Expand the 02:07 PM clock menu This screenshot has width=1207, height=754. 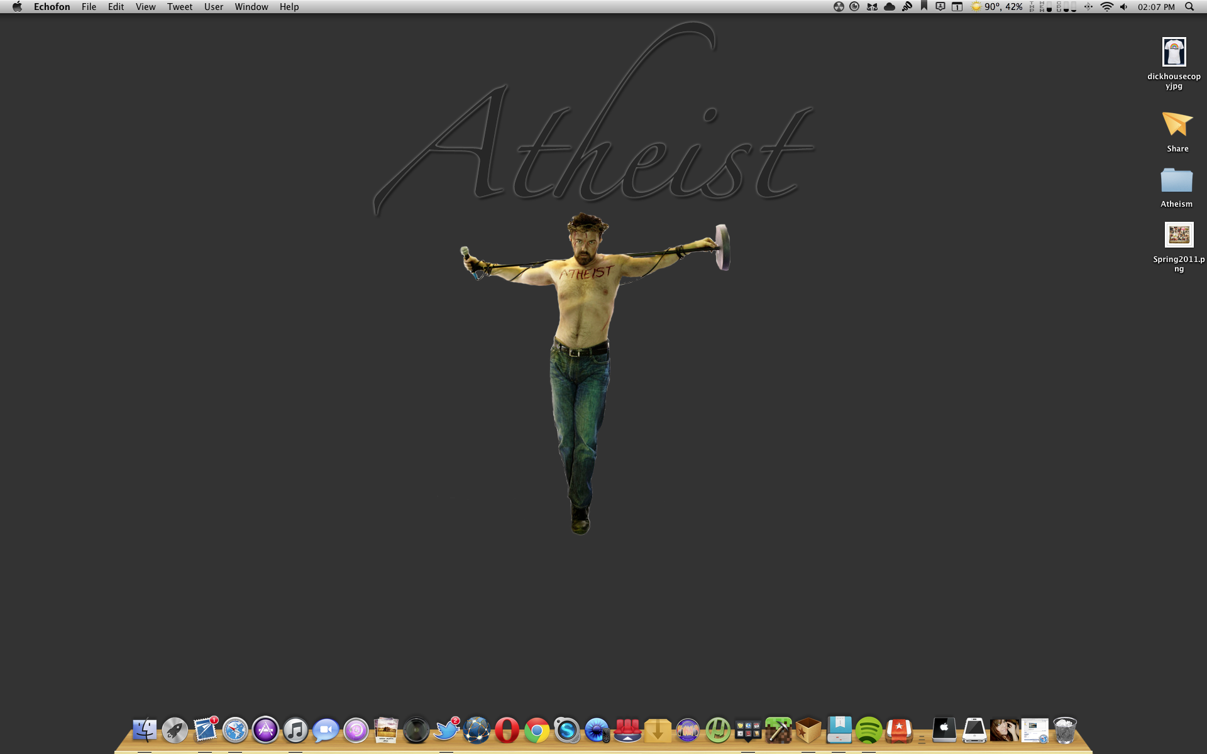(x=1156, y=7)
